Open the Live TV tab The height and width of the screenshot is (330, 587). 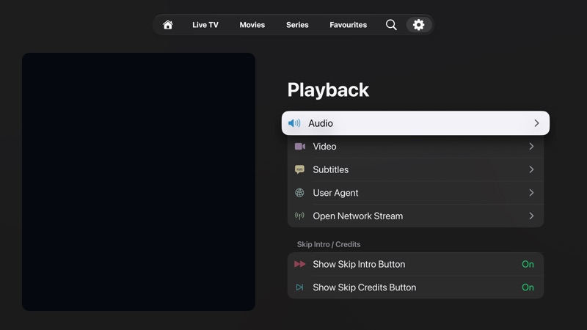point(205,25)
